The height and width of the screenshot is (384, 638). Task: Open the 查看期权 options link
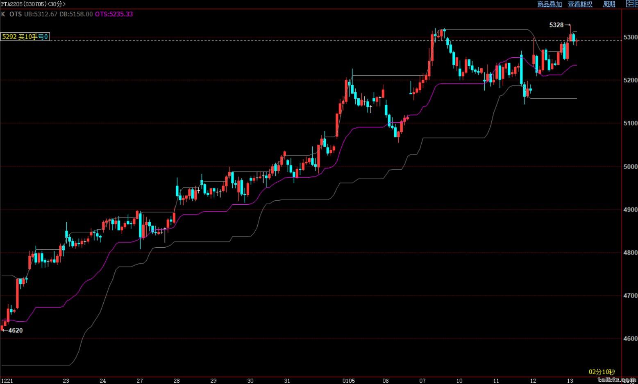[x=580, y=4]
